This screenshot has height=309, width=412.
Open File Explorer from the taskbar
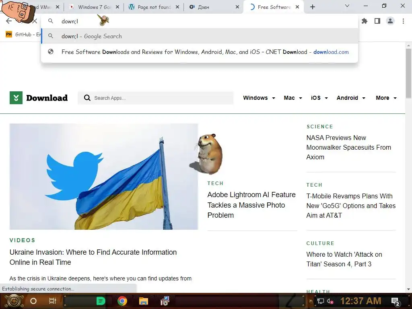pyautogui.click(x=144, y=301)
